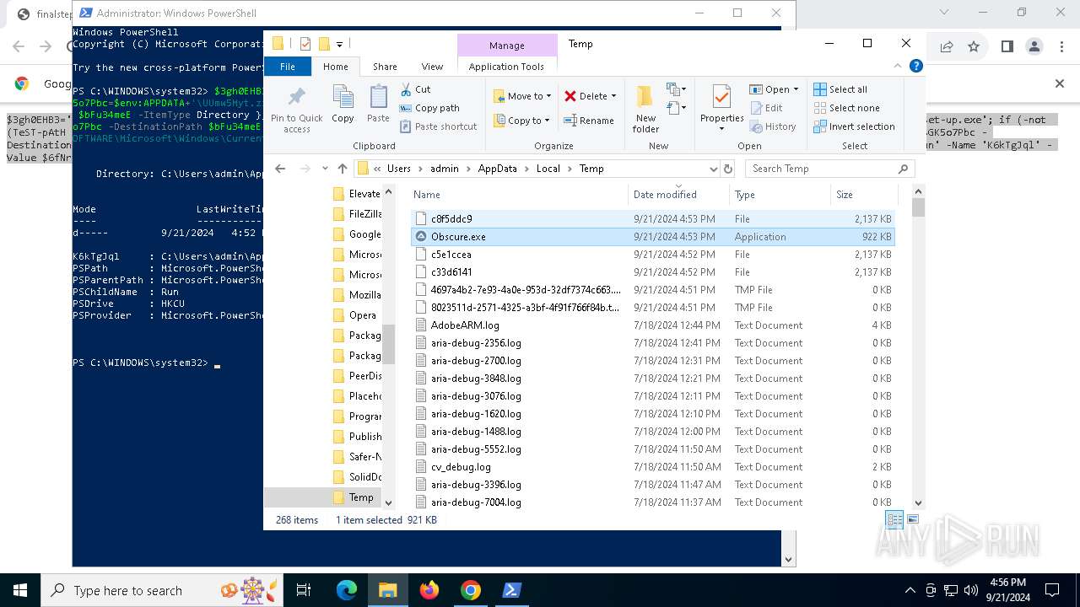This screenshot has width=1080, height=607.
Task: Switch to the View ribbon tab
Action: coord(432,67)
